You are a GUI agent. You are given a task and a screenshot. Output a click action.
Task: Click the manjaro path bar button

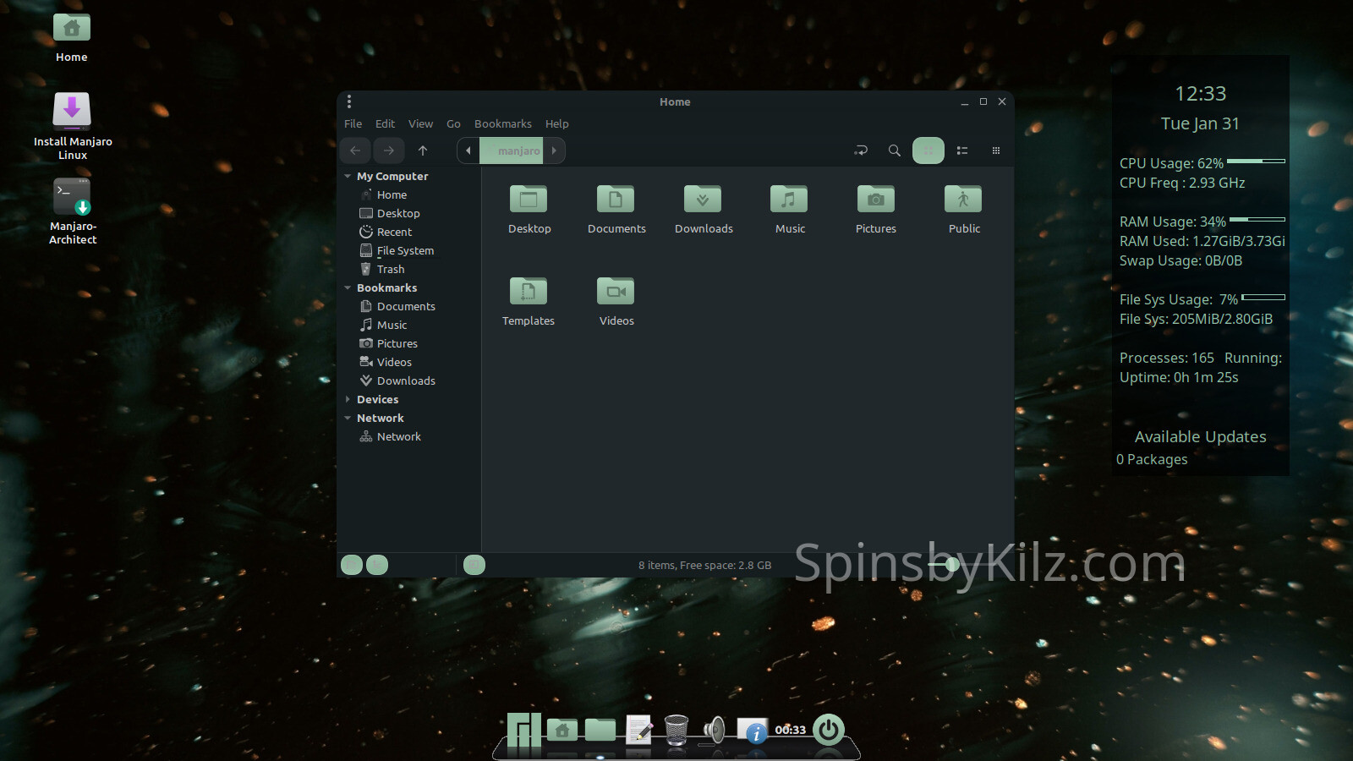(x=513, y=151)
